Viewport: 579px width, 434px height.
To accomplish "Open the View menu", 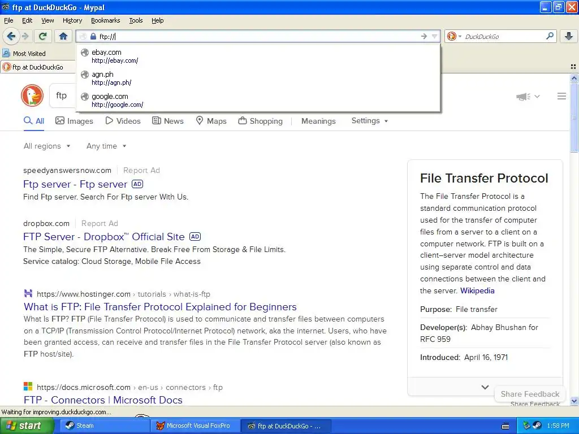I will click(x=47, y=20).
